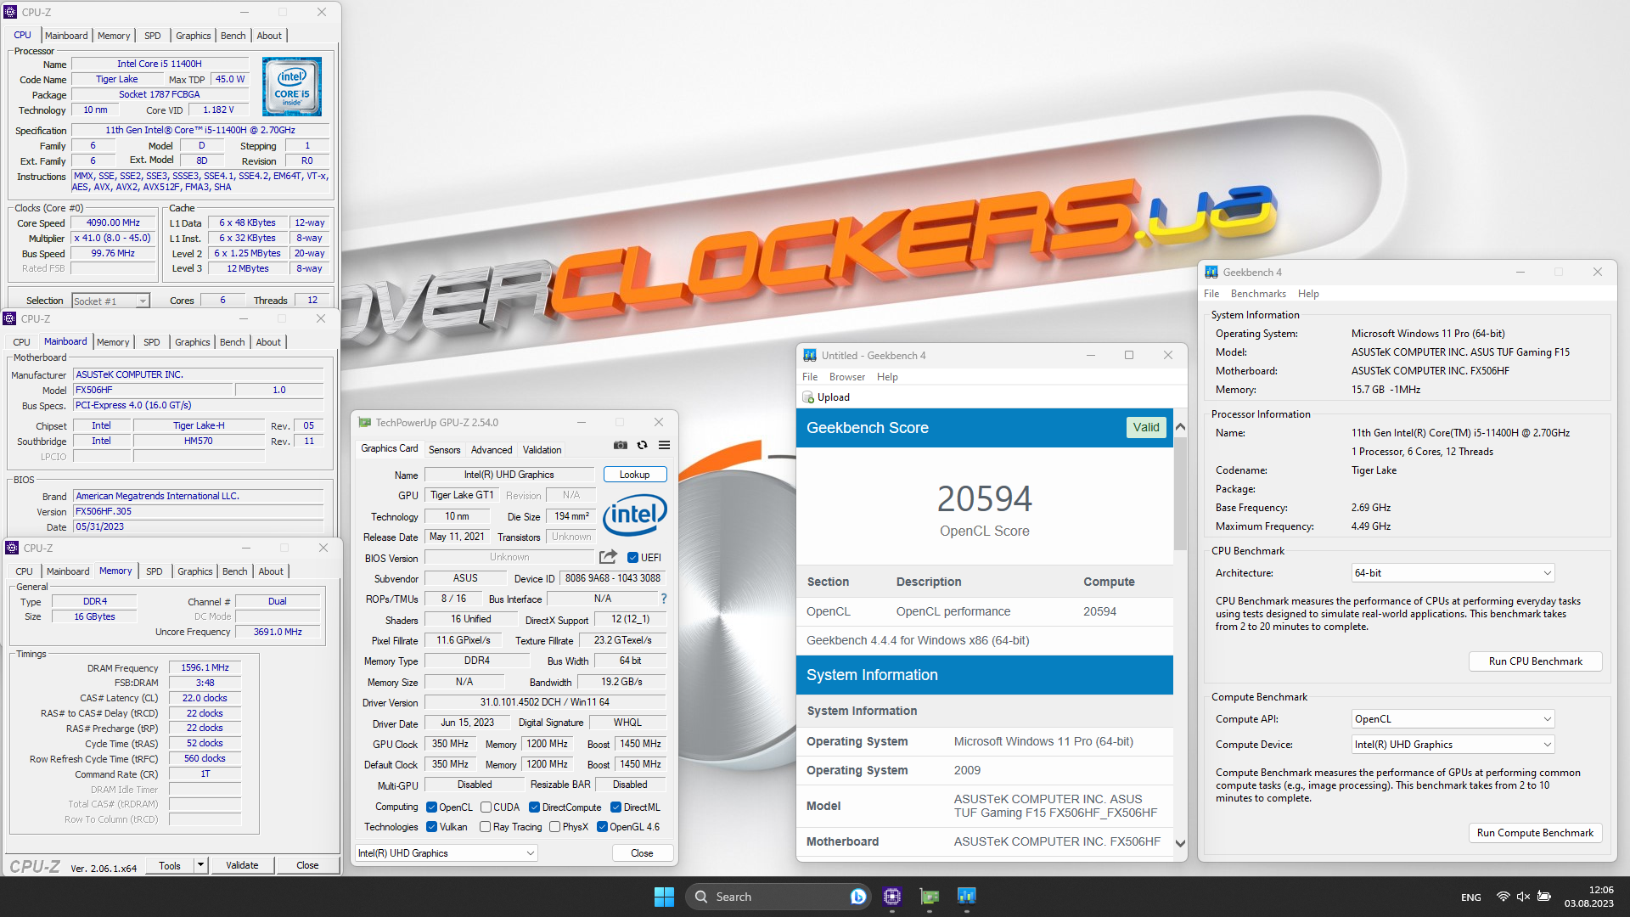The width and height of the screenshot is (1630, 917).
Task: Toggle OpenGL 4.6 checkbox
Action: point(602,827)
